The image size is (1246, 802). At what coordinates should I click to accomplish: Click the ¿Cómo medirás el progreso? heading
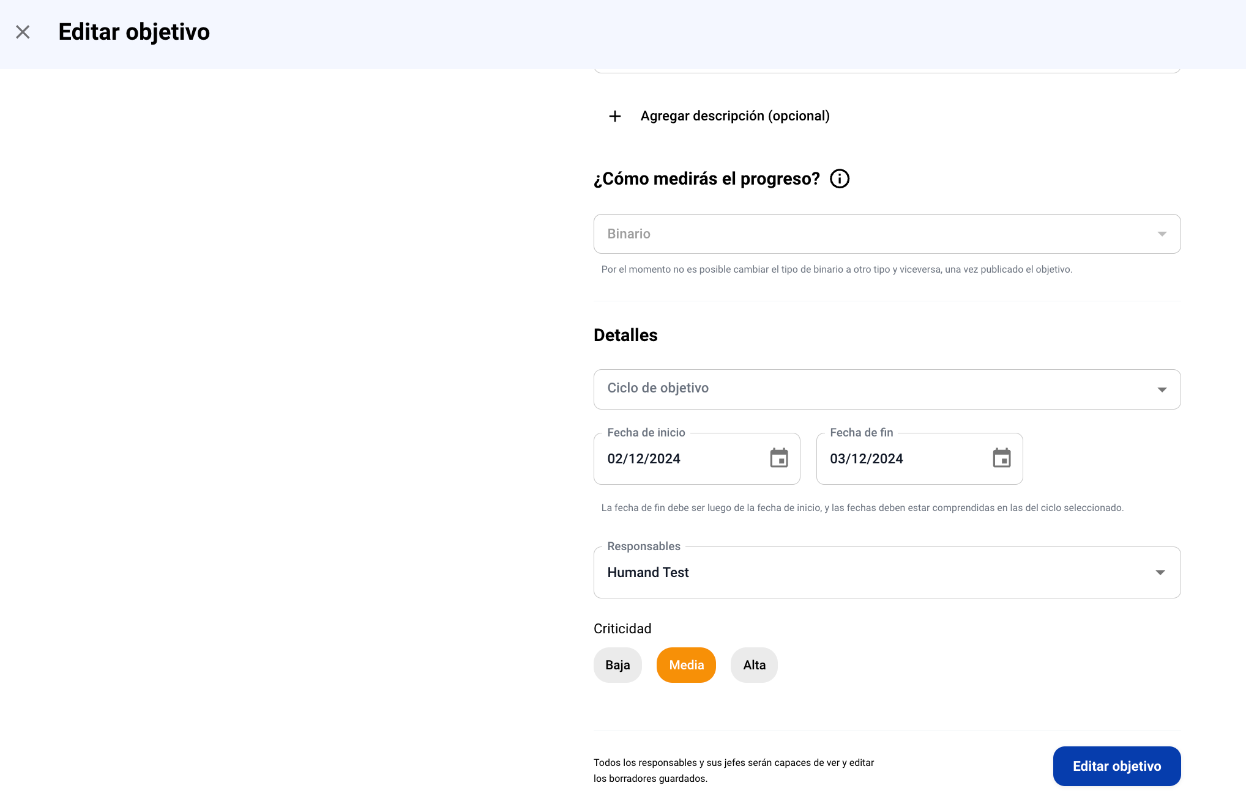(x=706, y=179)
